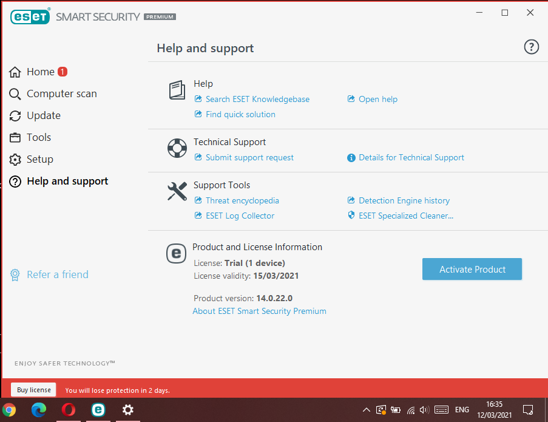Click the Refer a friend link
The height and width of the screenshot is (422, 548).
58,275
